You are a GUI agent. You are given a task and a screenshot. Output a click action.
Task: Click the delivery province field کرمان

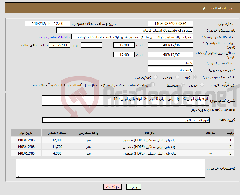point(170,63)
